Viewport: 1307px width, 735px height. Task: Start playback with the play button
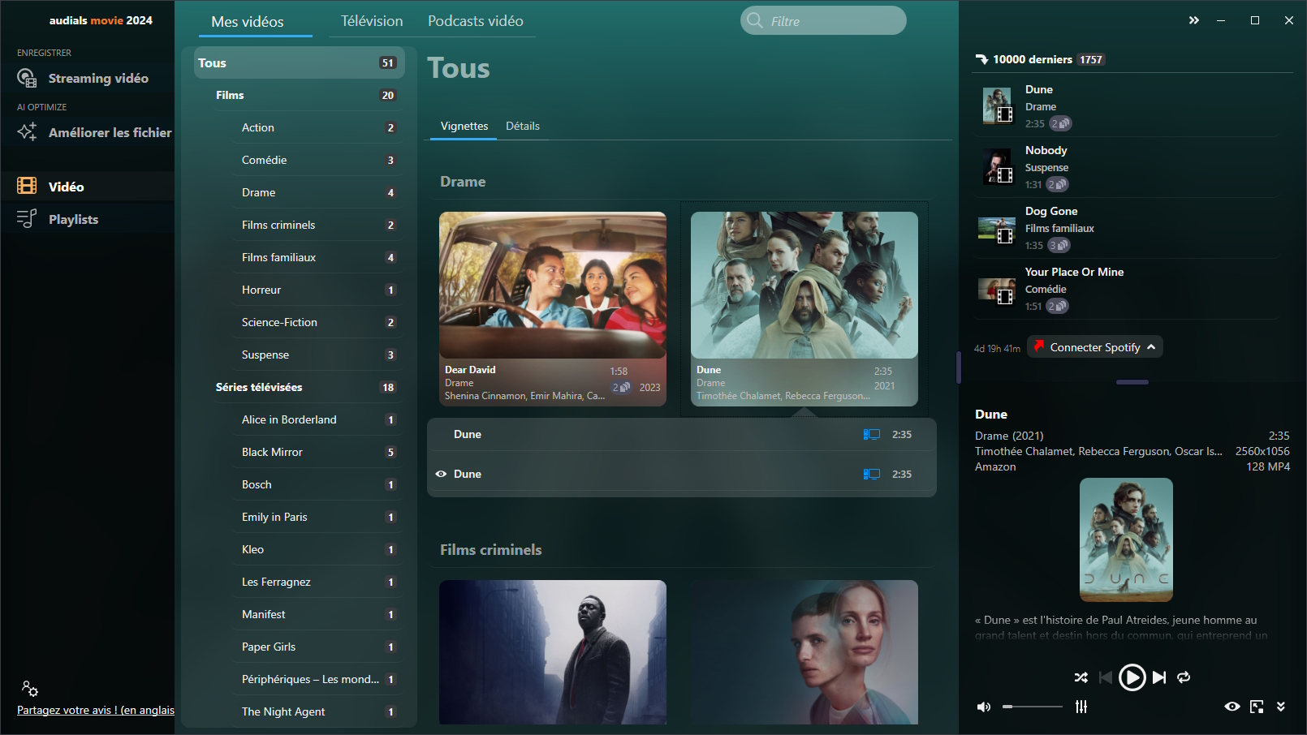click(1132, 677)
